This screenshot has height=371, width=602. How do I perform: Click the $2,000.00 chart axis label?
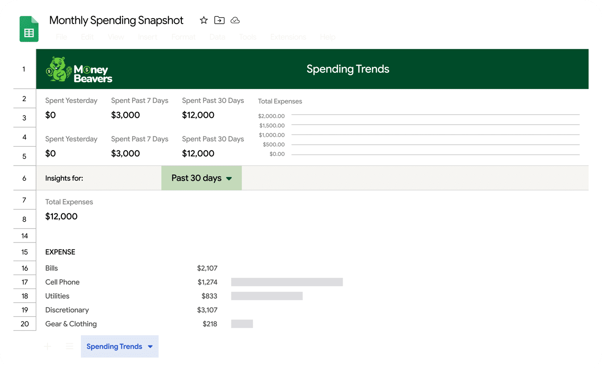coord(271,116)
